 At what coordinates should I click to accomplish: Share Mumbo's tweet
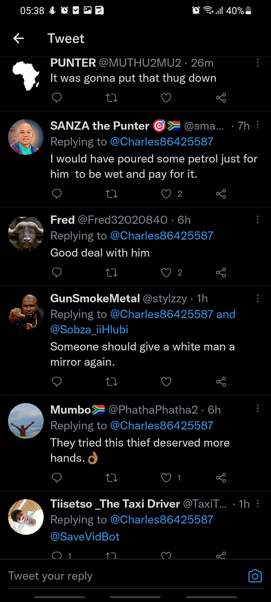point(221,478)
